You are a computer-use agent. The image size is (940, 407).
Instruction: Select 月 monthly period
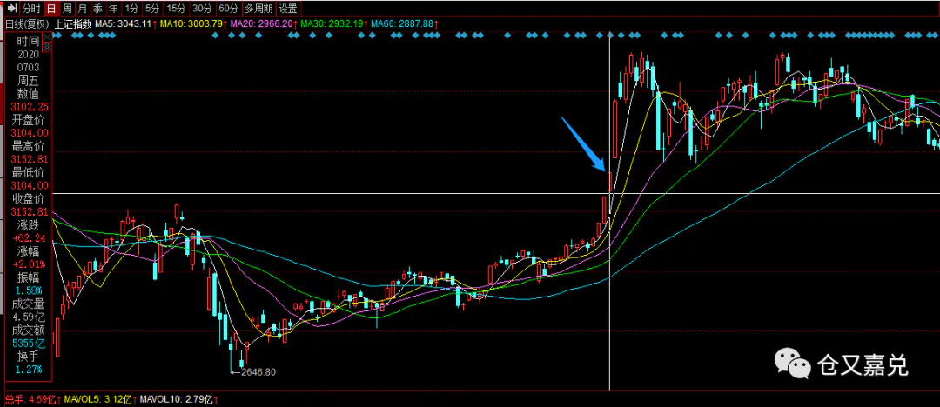click(x=84, y=8)
